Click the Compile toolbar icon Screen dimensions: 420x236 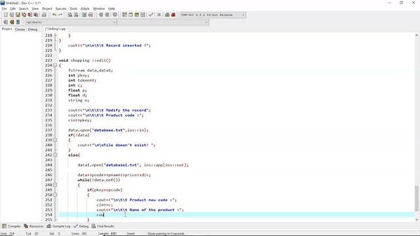tap(125, 14)
